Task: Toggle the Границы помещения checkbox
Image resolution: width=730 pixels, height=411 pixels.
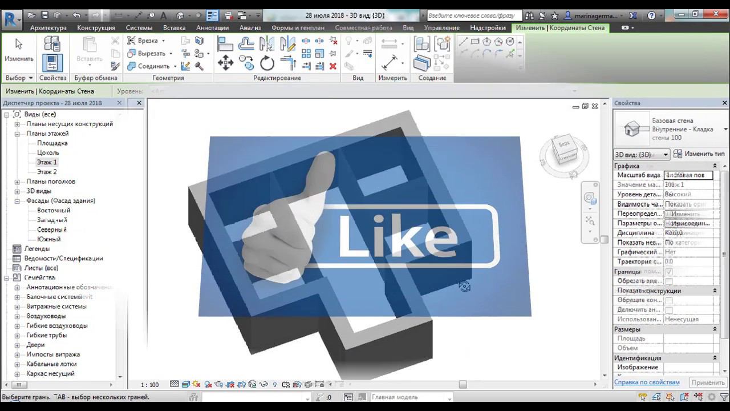Action: [x=669, y=272]
